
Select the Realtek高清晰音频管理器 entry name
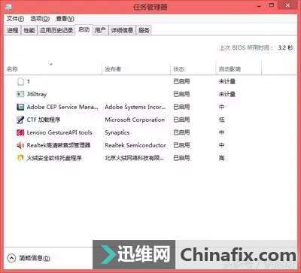pyautogui.click(x=59, y=145)
